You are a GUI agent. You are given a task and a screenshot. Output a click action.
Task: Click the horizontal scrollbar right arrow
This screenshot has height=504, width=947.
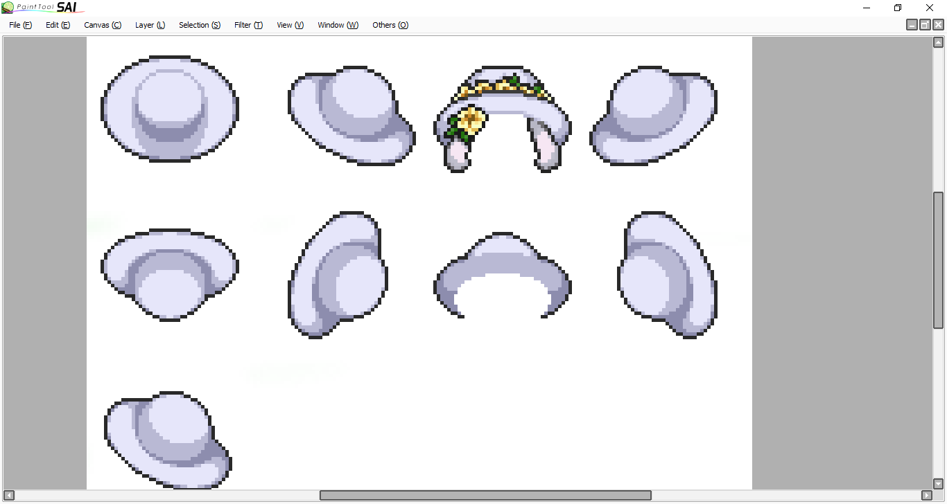pyautogui.click(x=926, y=495)
